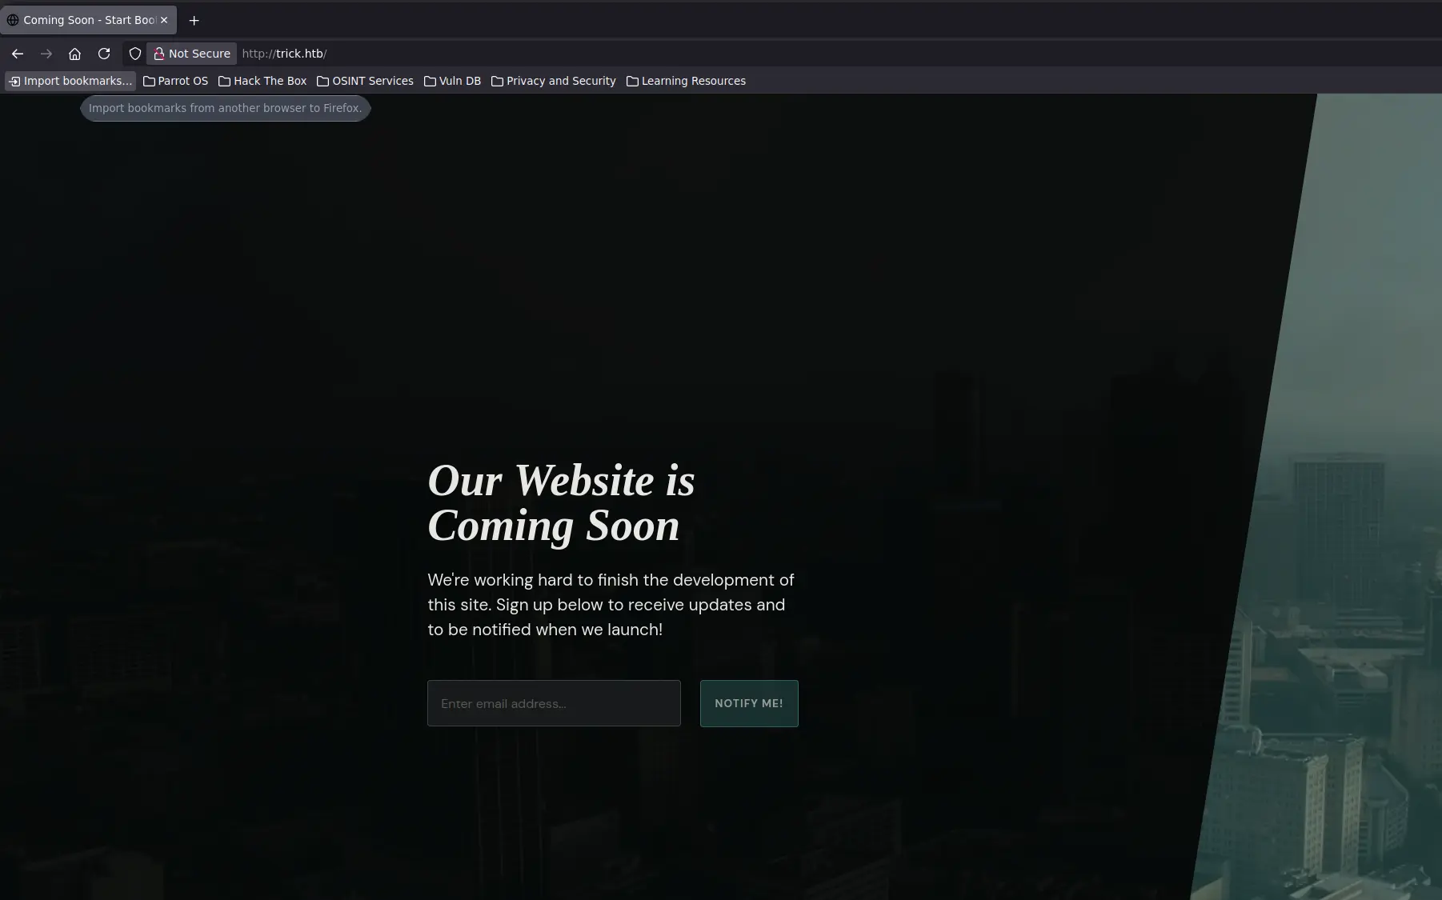Image resolution: width=1442 pixels, height=900 pixels.
Task: Click the Enter email address field
Action: 554,703
